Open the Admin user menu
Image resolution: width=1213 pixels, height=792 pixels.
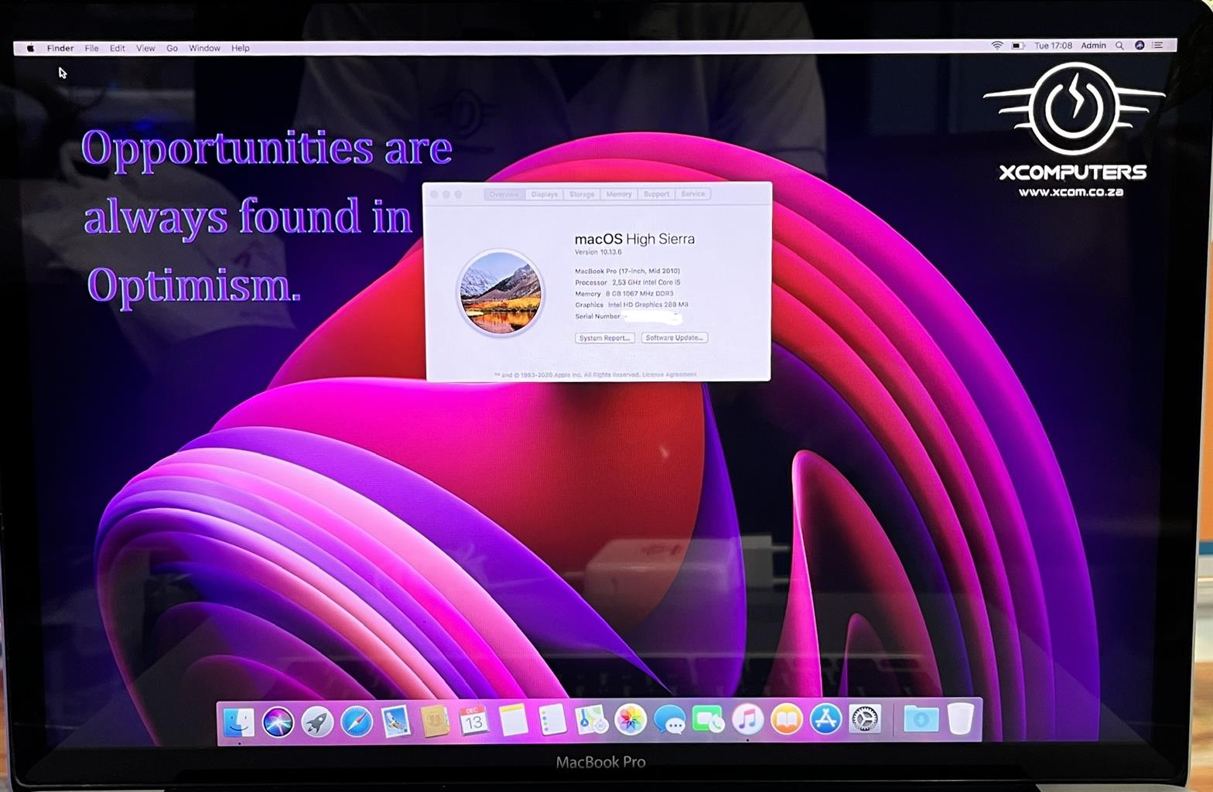click(1093, 46)
